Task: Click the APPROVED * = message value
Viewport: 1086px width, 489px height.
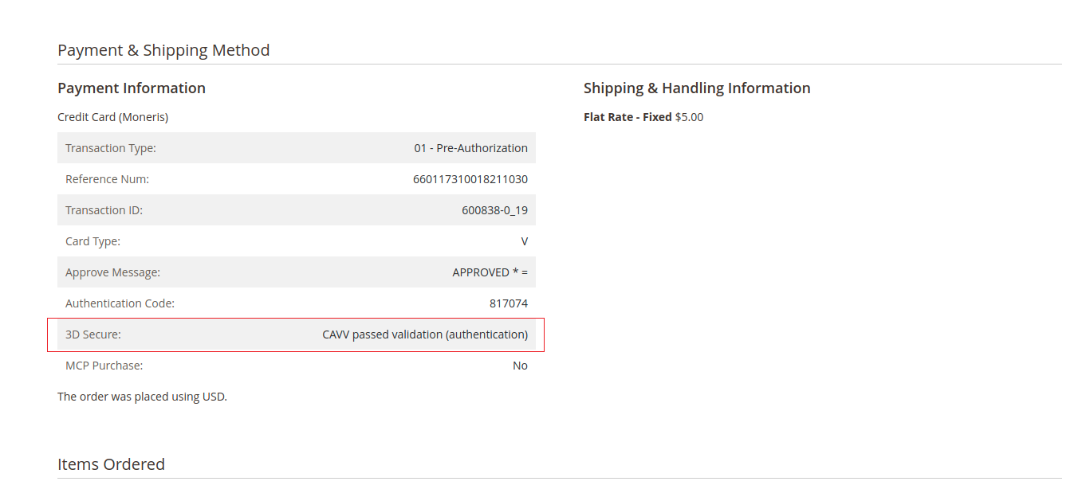Action: pos(490,272)
